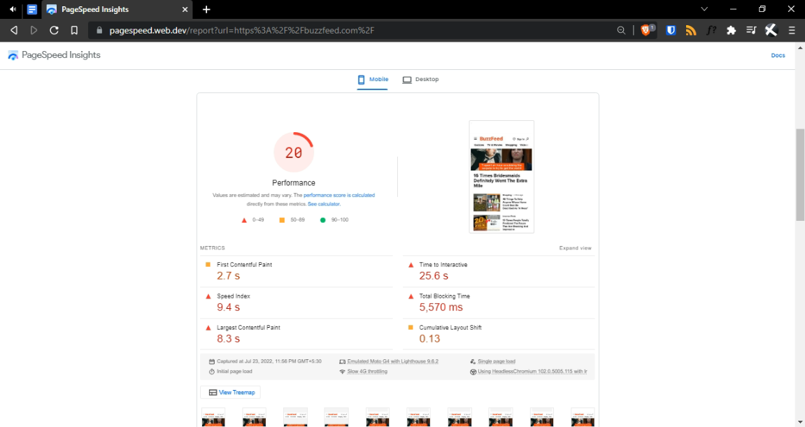The height and width of the screenshot is (427, 805).
Task: Click the RSS feed extension icon
Action: click(x=691, y=30)
